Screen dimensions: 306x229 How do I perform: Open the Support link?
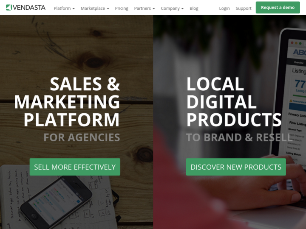pyautogui.click(x=244, y=8)
